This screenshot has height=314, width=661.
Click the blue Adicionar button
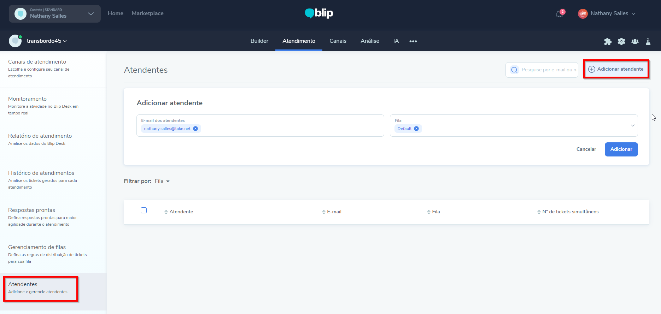click(621, 149)
